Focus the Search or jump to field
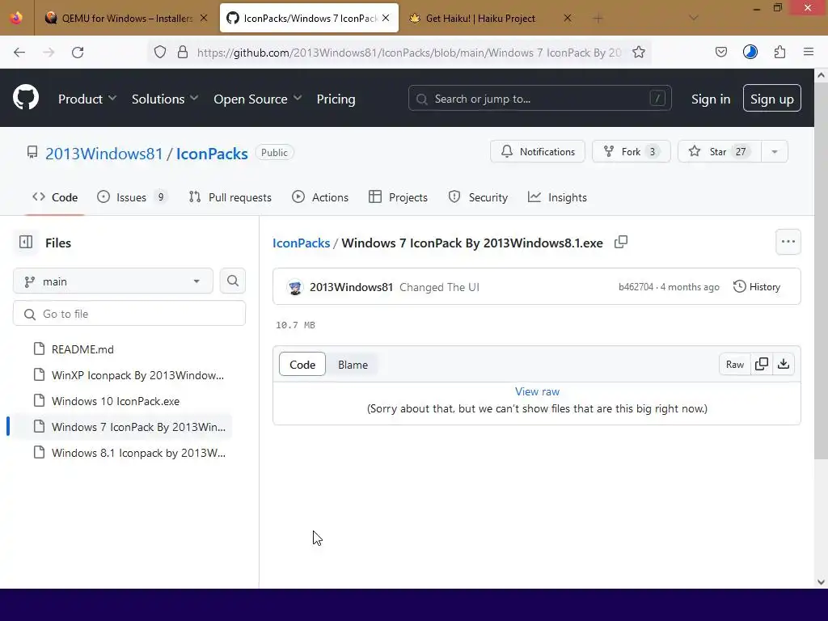This screenshot has width=828, height=621. click(539, 98)
